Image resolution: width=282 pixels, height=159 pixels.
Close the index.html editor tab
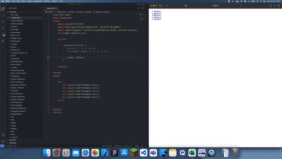(x=57, y=8)
